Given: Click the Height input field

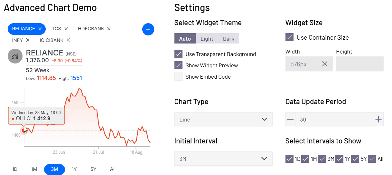Looking at the screenshot, I should [360, 64].
